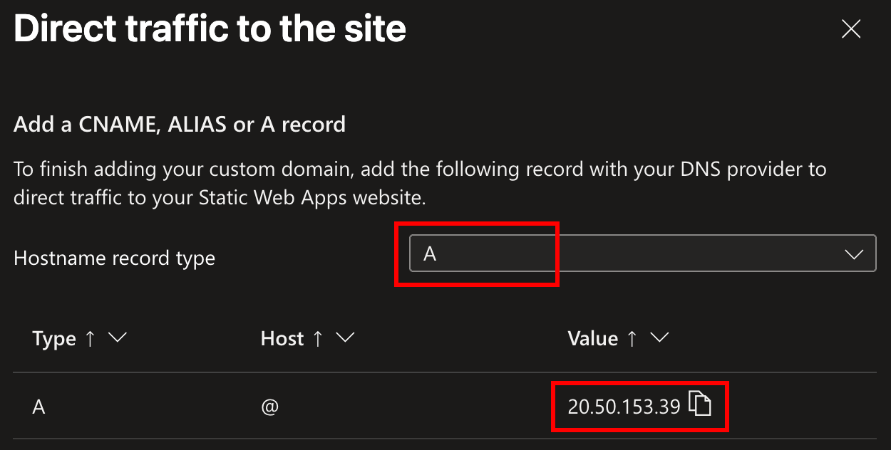The width and height of the screenshot is (891, 450).
Task: Click the up arrow next to Host
Action: click(x=318, y=338)
